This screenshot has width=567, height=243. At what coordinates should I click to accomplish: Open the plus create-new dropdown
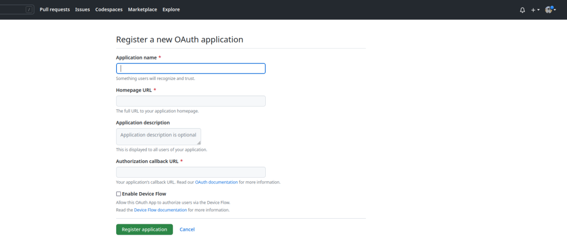pyautogui.click(x=535, y=10)
